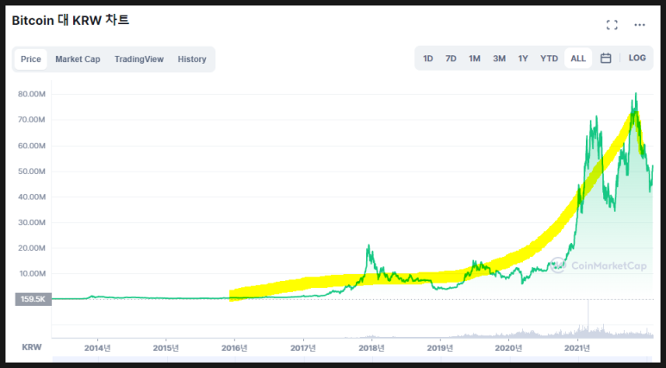Screen dimensions: 666x368
Task: Click the 40.00M axis label
Action: [31, 196]
